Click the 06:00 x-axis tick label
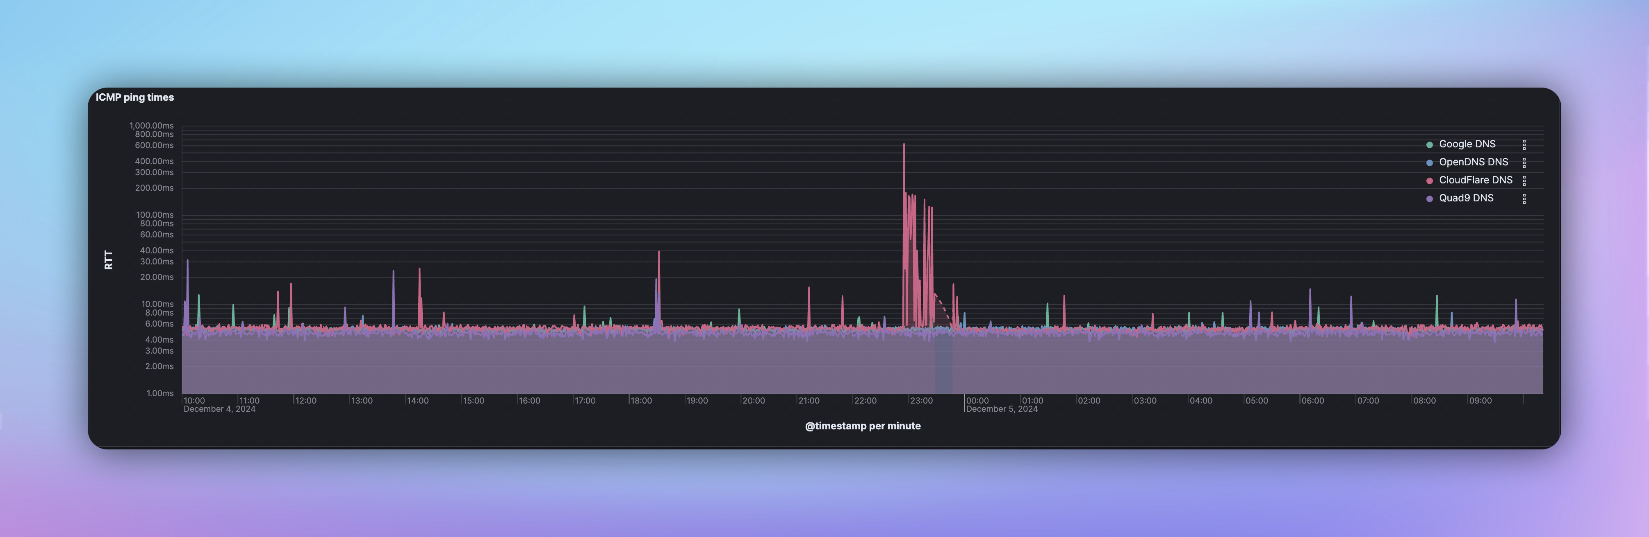The image size is (1649, 537). coord(1312,401)
